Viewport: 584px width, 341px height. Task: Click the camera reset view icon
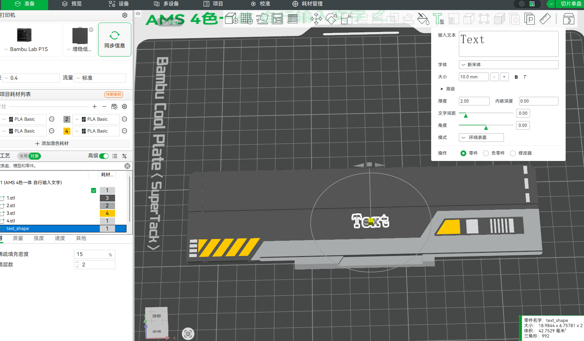[188, 334]
